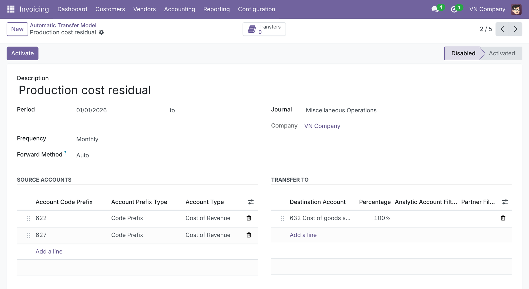The height and width of the screenshot is (289, 529).
Task: Open column options for Source Accounts table
Action: 250,202
